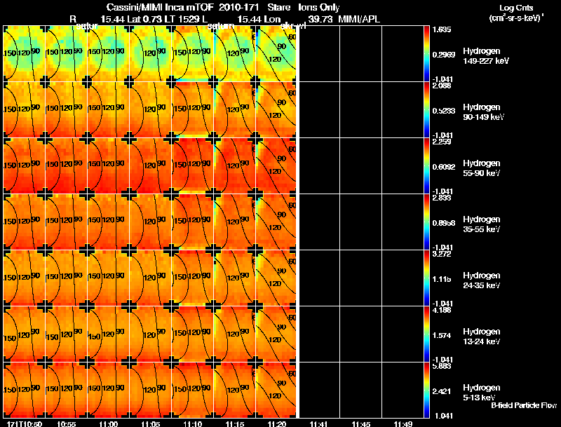Click the '11:15' time axis label
This screenshot has height=427, width=561.
pyautogui.click(x=235, y=423)
